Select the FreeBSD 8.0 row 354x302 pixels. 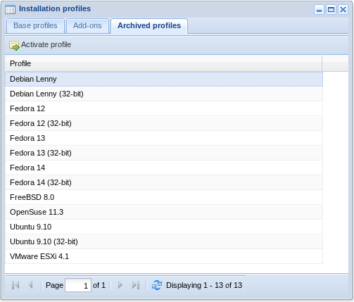pyautogui.click(x=164, y=197)
